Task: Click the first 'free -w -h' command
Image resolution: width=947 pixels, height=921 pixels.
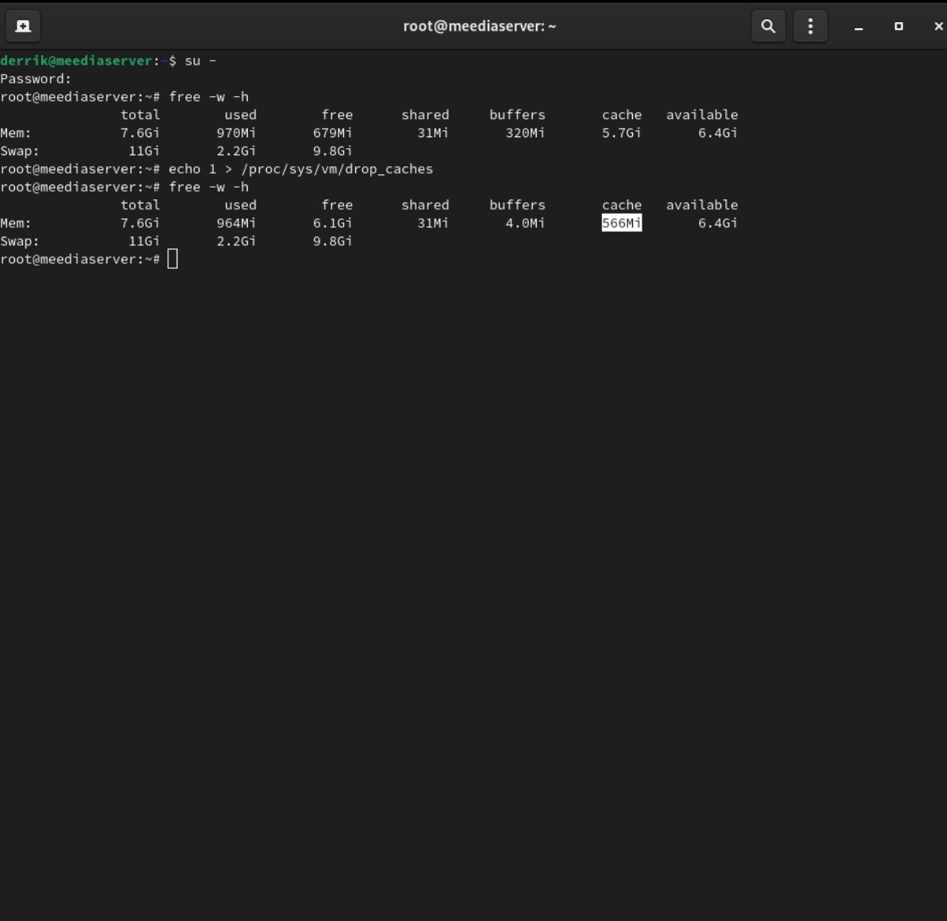Action: point(208,96)
